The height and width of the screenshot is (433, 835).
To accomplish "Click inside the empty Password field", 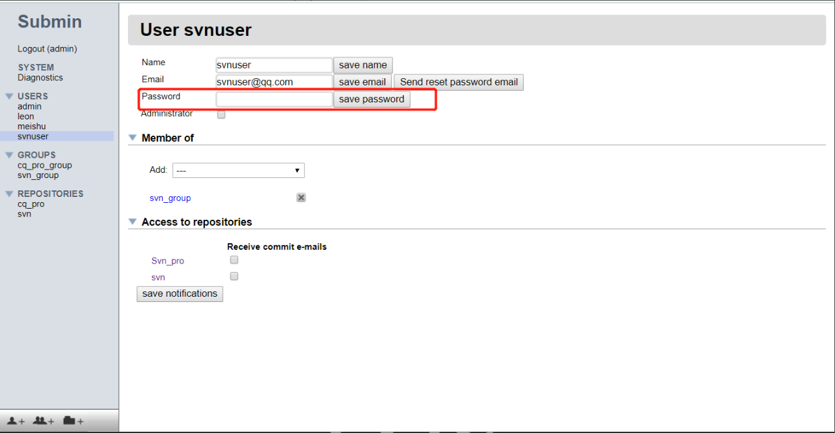I will pyautogui.click(x=274, y=98).
